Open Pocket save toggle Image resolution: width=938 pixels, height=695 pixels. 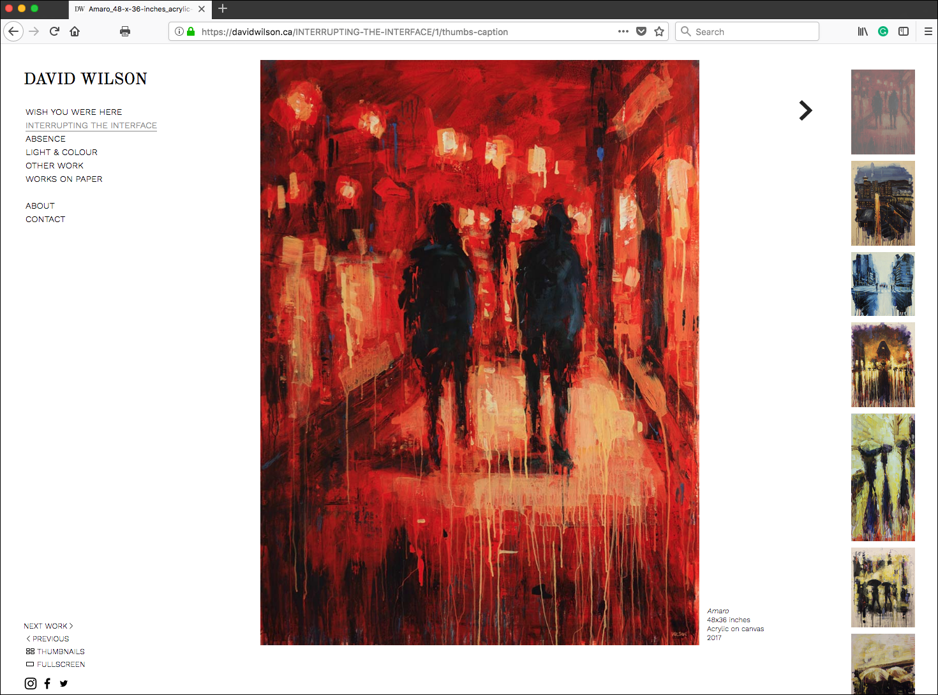[641, 31]
